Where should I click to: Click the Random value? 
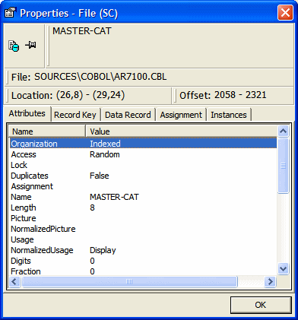tap(104, 154)
